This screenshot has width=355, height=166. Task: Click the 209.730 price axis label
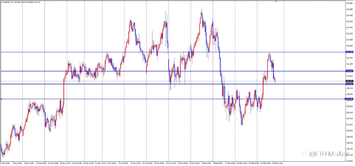[x=350, y=88]
